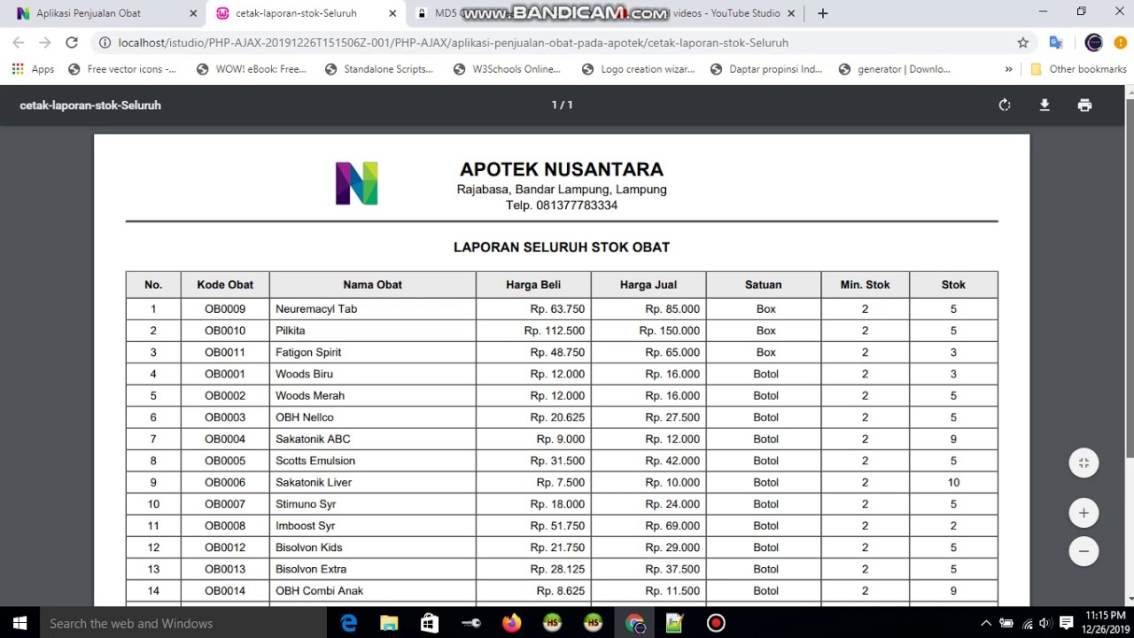Screen dimensions: 1134x638
Task: Go back to the previous page
Action: (x=19, y=43)
